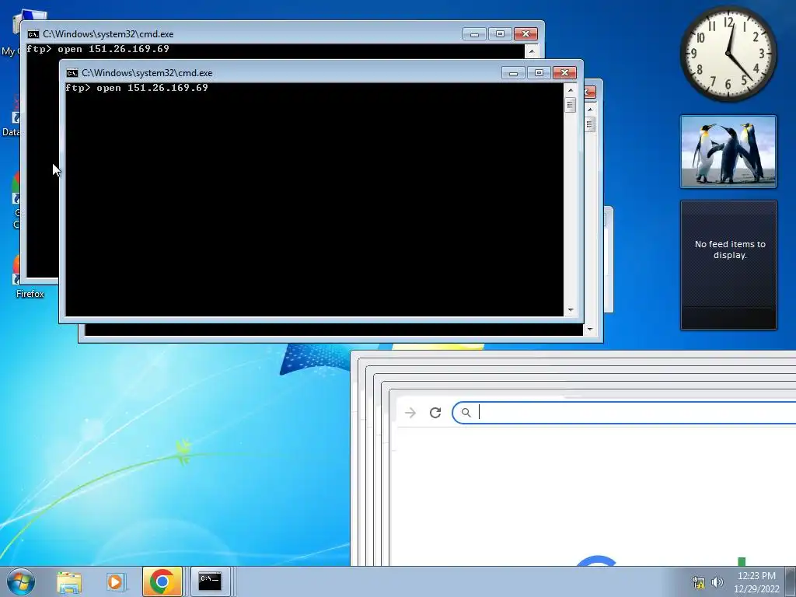This screenshot has width=796, height=597.
Task: Click the search magnifier icon in Chrome's address bar
Action: 466,413
